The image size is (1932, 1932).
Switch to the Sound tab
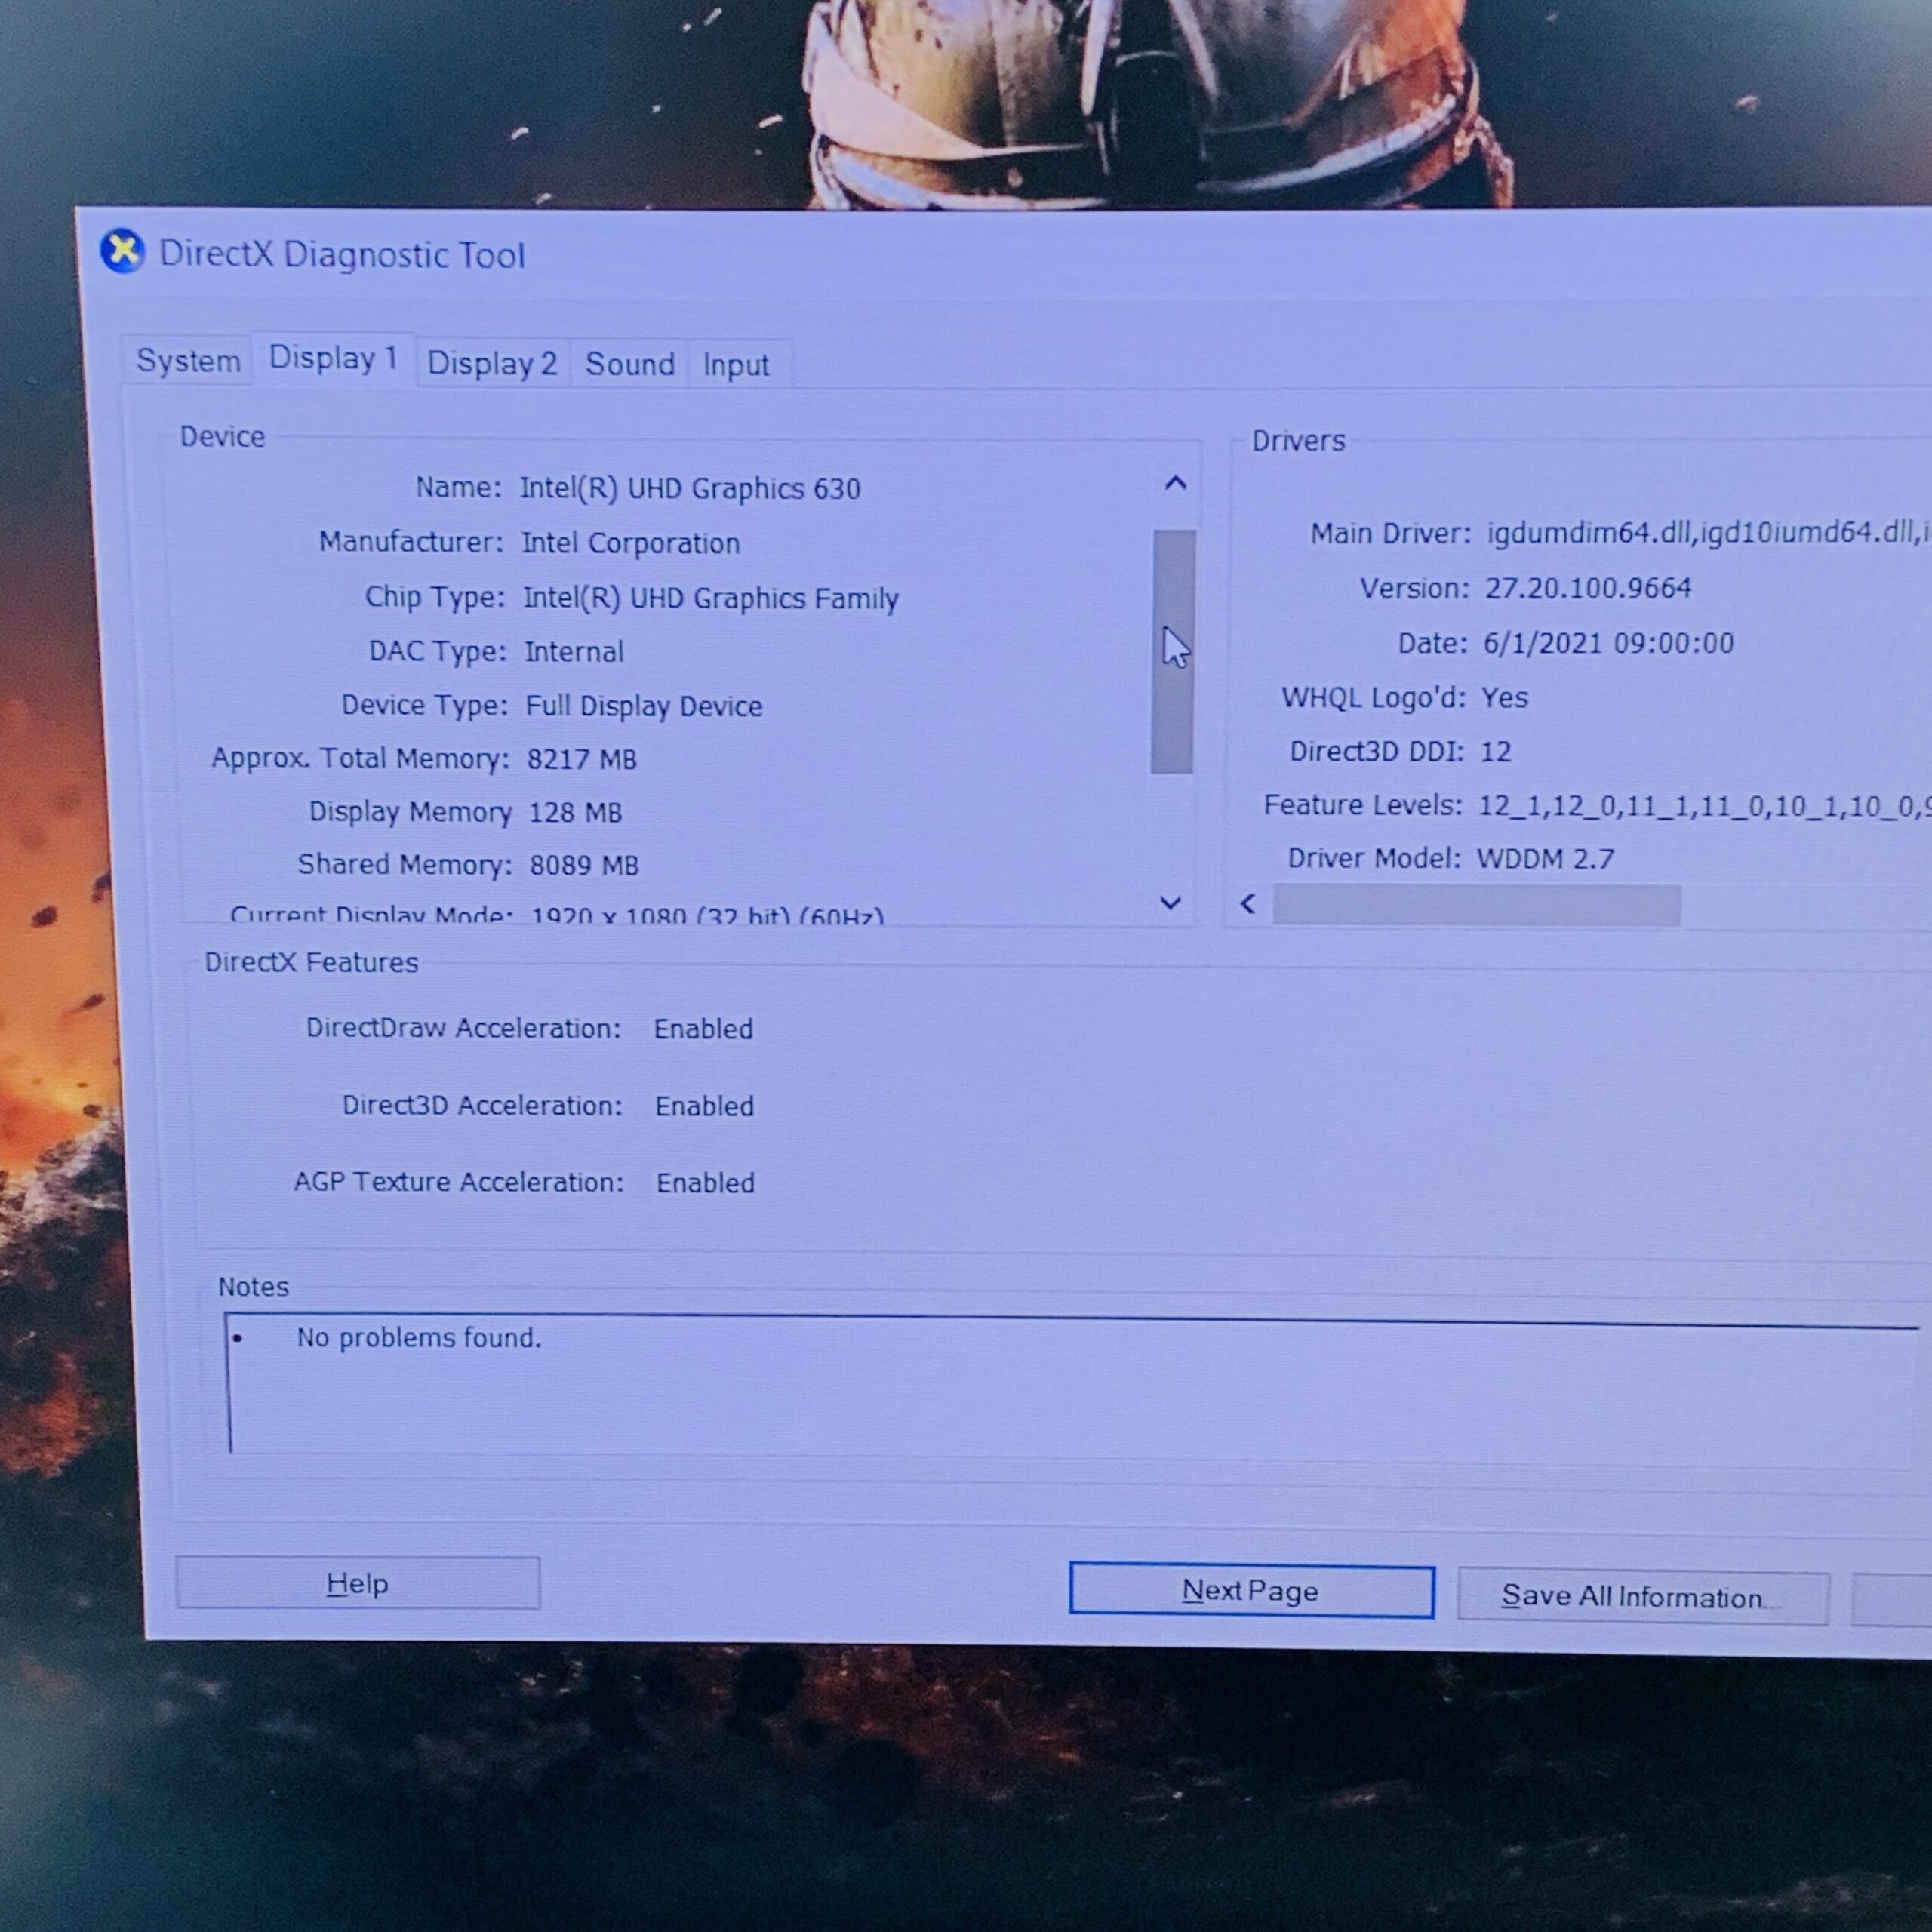tap(629, 364)
